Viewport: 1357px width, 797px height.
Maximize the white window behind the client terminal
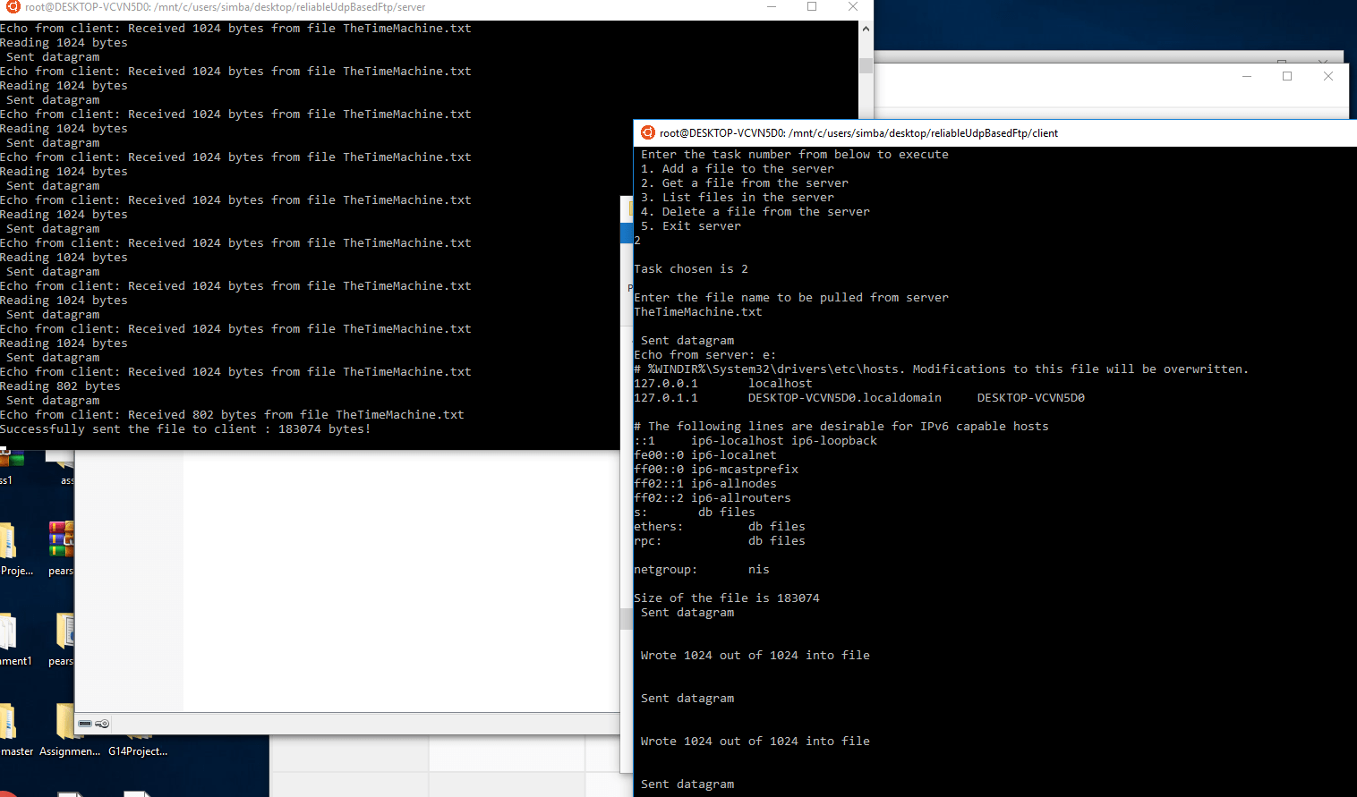pos(1287,77)
